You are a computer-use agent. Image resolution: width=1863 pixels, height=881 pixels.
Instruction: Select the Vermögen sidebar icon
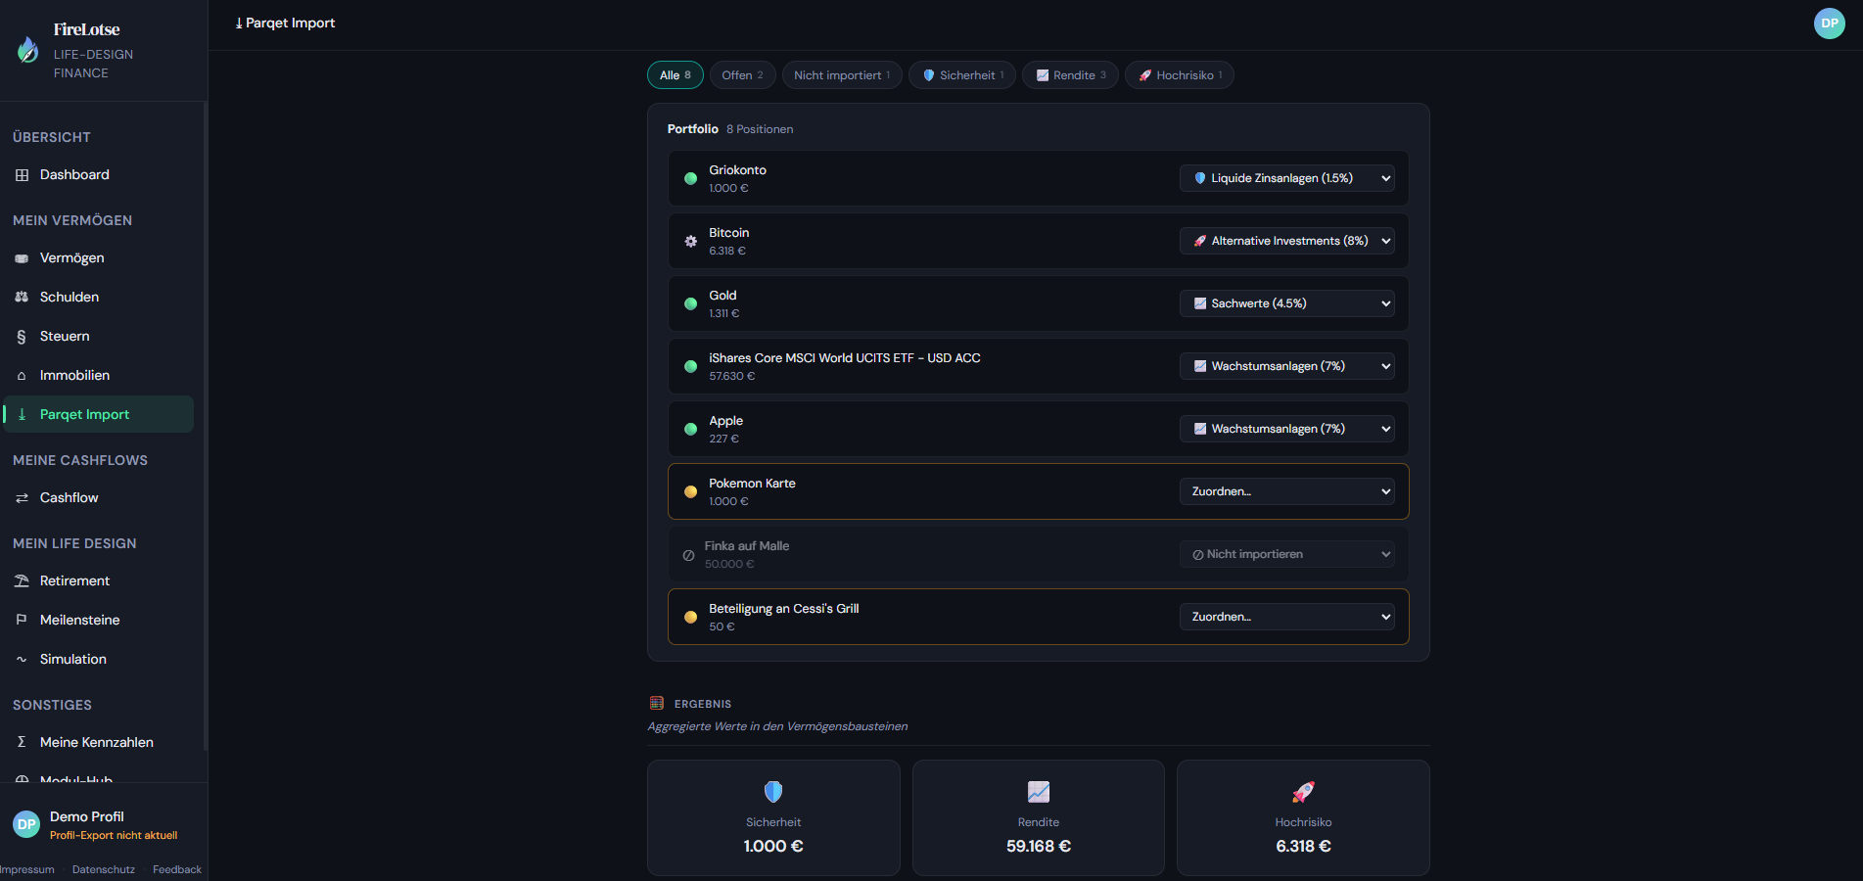coord(22,257)
